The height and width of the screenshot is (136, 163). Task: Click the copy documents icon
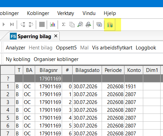[72, 25]
